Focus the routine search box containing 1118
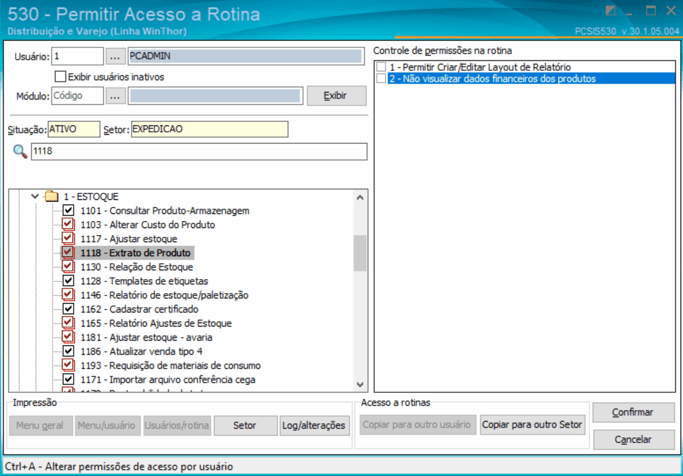The height and width of the screenshot is (476, 683). (199, 152)
